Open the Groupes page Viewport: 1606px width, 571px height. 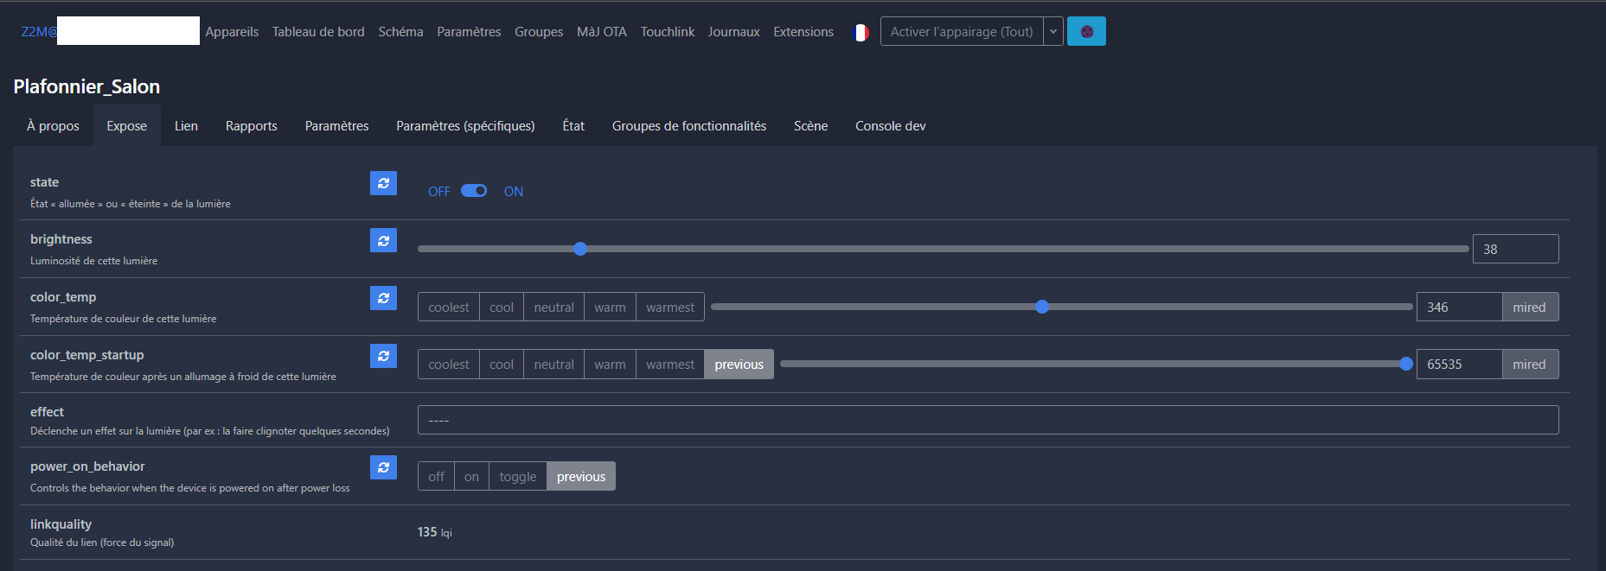539,32
